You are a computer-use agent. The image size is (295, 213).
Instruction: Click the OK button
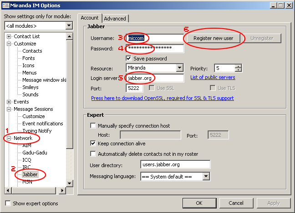click(199, 203)
